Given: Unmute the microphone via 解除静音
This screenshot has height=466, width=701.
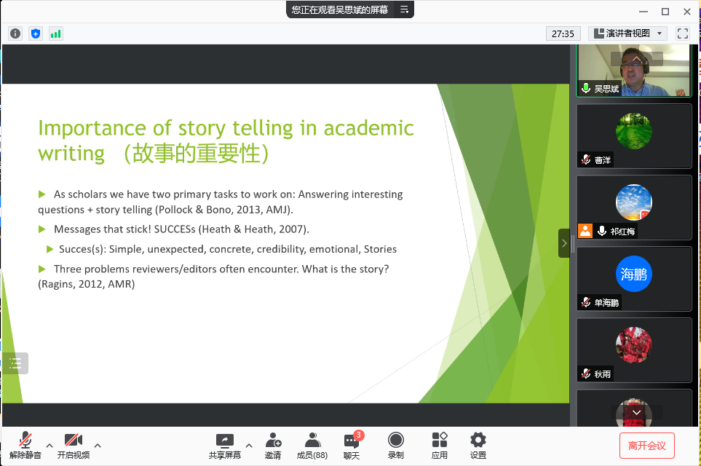Looking at the screenshot, I should pos(25,446).
